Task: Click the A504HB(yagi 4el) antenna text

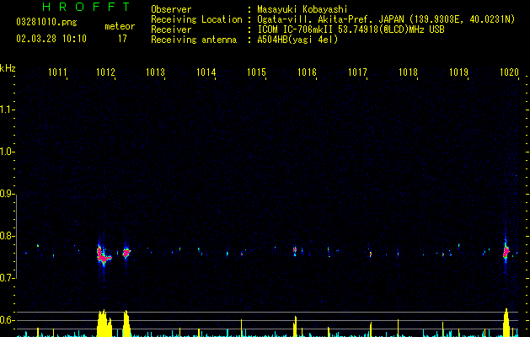Action: click(297, 40)
